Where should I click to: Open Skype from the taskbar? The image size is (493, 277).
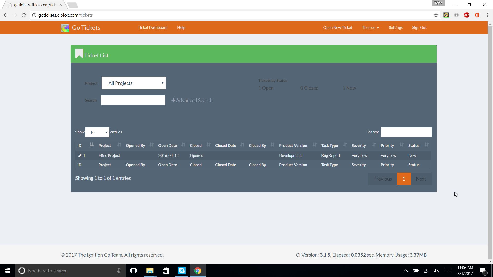pos(182,271)
